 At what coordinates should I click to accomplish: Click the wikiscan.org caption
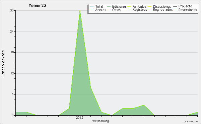click(x=100, y=121)
